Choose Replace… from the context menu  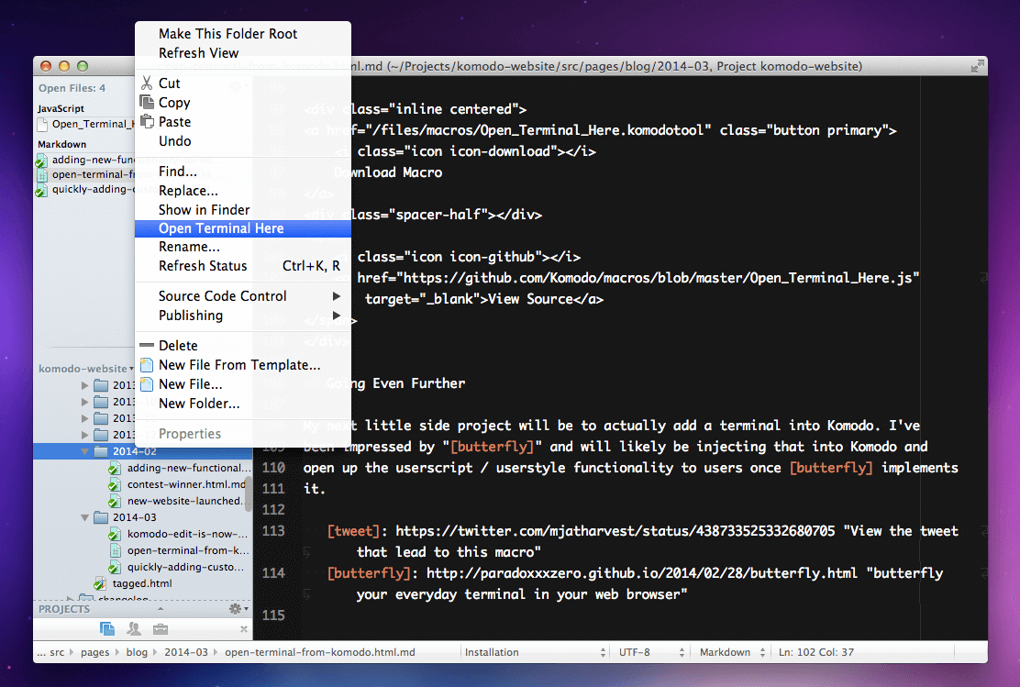[x=243, y=191]
